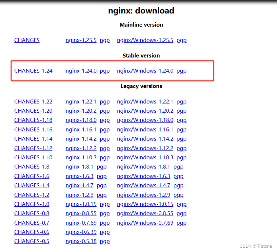The height and width of the screenshot is (251, 277).
Task: Download nginx/Windows-1.0.15 legacy build
Action: coord(145,204)
